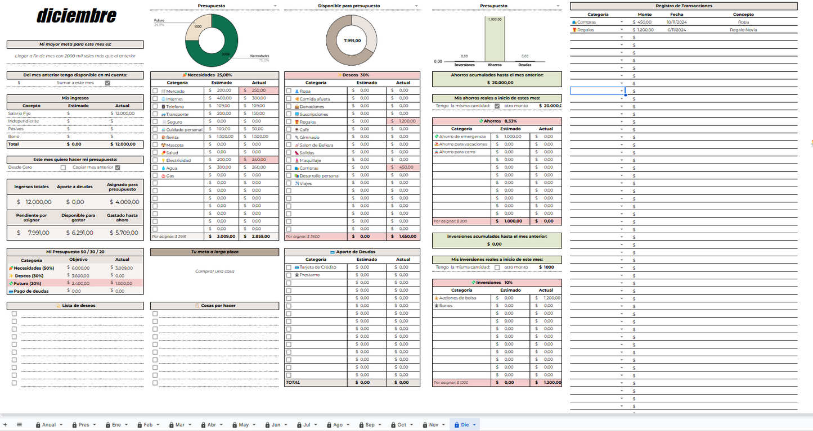Image resolution: width=813 pixels, height=431 pixels.
Task: Click transaction date 10/11/2024
Action: (677, 22)
